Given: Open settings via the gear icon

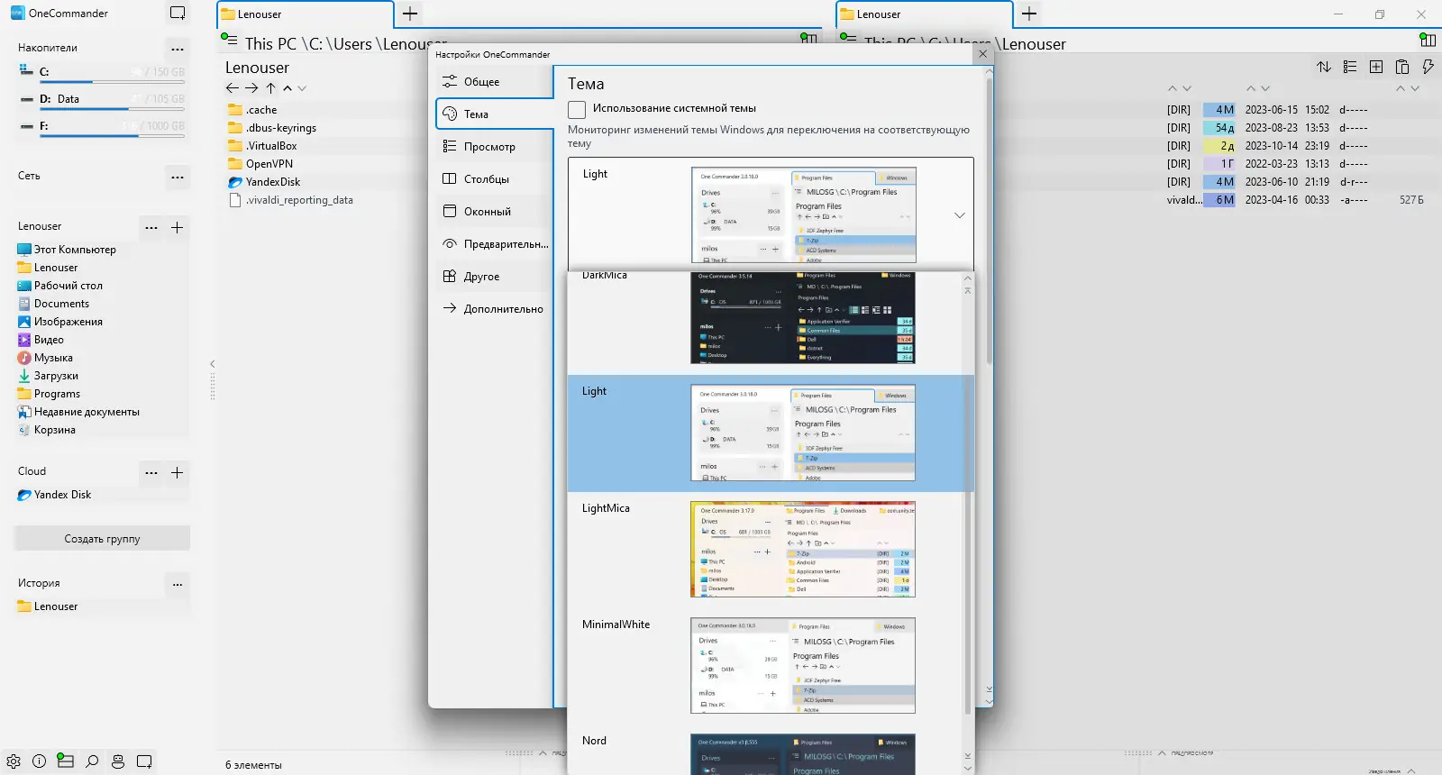Looking at the screenshot, I should pos(14,761).
